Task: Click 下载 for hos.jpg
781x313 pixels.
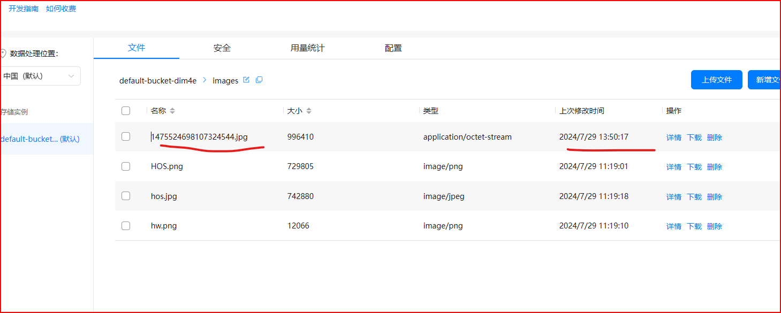Action: click(x=694, y=197)
